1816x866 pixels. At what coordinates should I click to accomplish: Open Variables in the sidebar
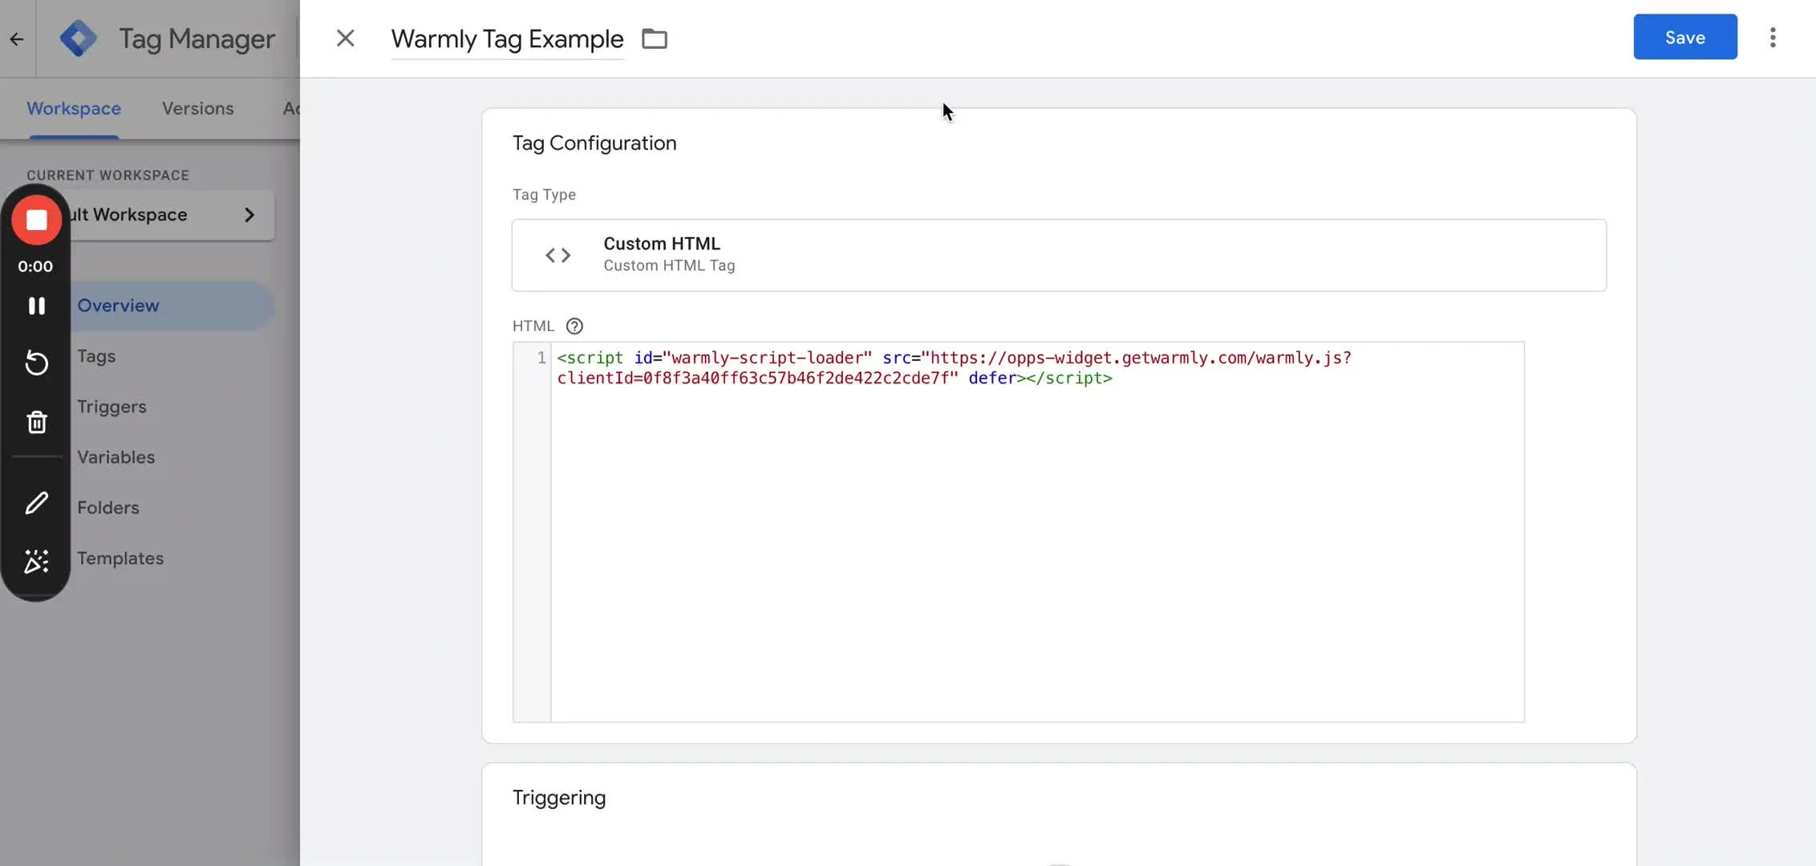click(x=116, y=457)
